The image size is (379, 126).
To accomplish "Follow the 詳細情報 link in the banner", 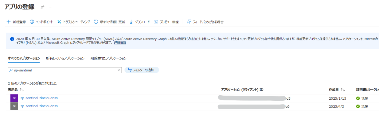I will tap(120, 43).
